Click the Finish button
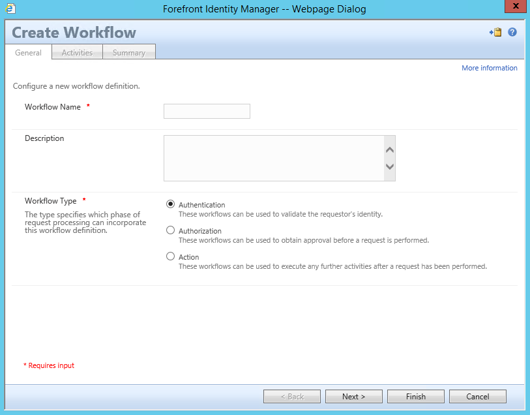 416,396
